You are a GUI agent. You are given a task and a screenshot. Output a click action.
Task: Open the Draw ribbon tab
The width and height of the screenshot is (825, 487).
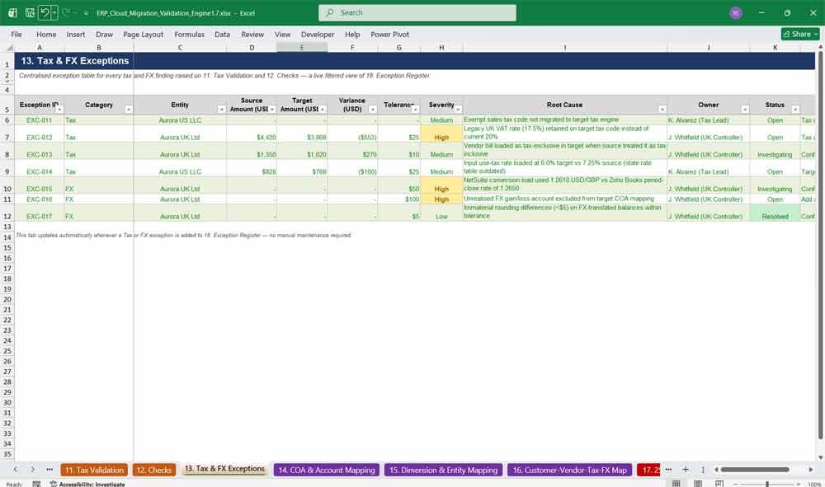click(x=104, y=34)
